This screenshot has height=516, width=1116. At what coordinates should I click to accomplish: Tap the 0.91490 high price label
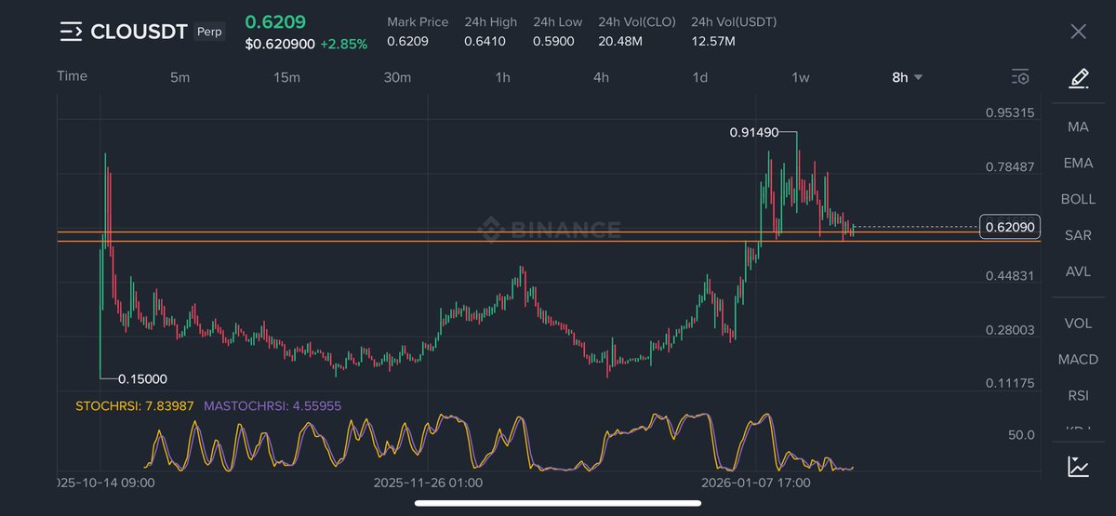[x=754, y=133]
